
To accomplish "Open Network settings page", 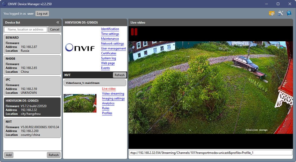I will pos(112,43).
